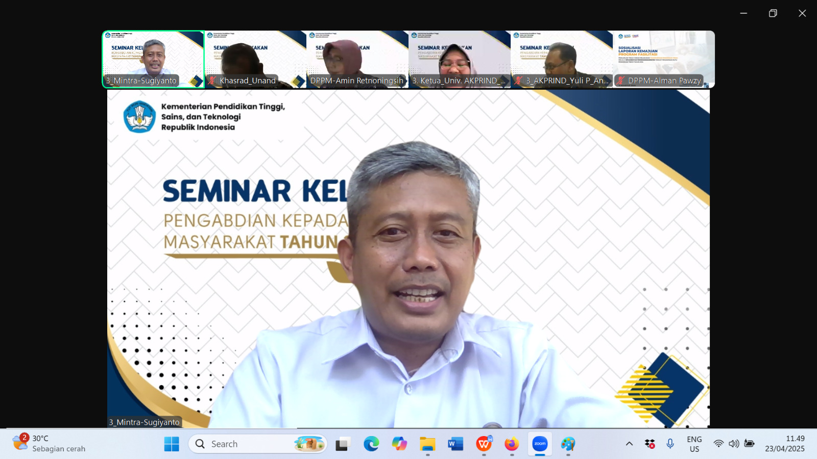Click the muted mic icon on DPPM-Alman Pawzy
The image size is (817, 459).
[x=621, y=81]
